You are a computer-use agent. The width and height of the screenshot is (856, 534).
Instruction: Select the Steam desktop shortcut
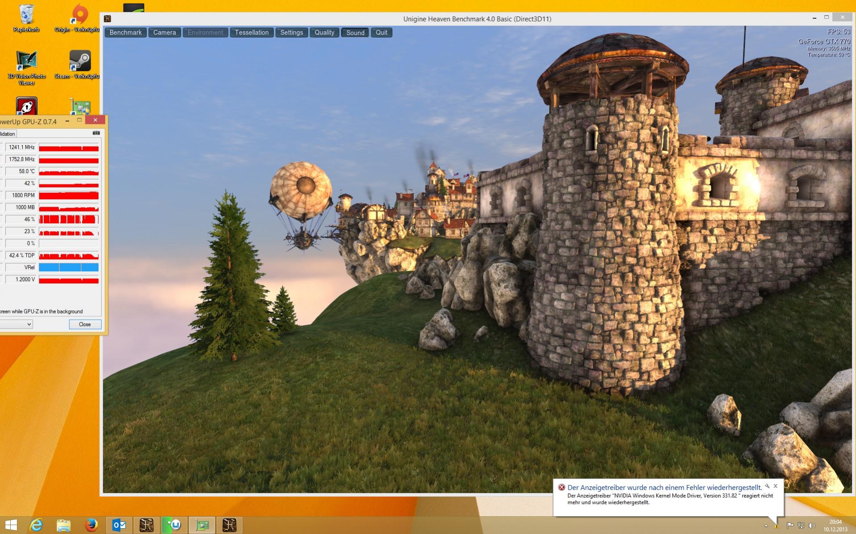click(77, 65)
